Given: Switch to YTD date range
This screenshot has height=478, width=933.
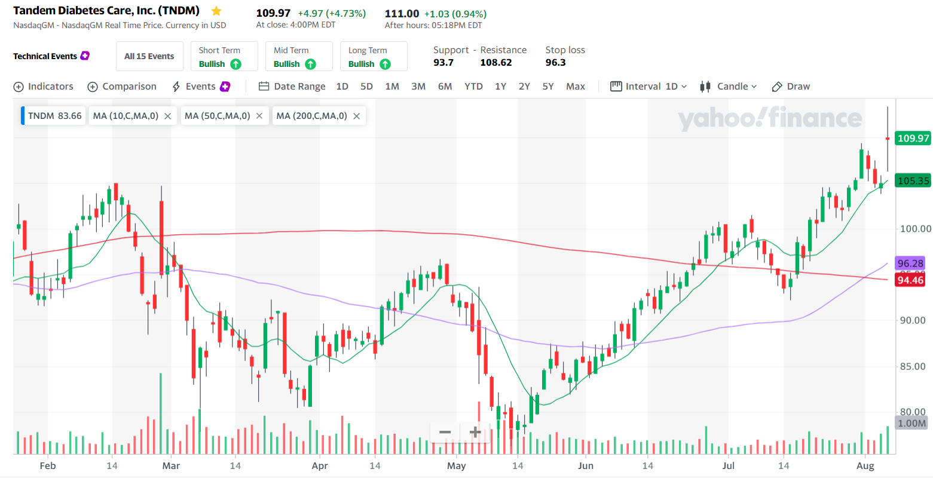Looking at the screenshot, I should tap(473, 87).
